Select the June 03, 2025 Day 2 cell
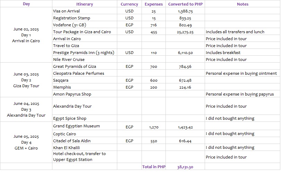281x172 pixels. click(x=26, y=80)
